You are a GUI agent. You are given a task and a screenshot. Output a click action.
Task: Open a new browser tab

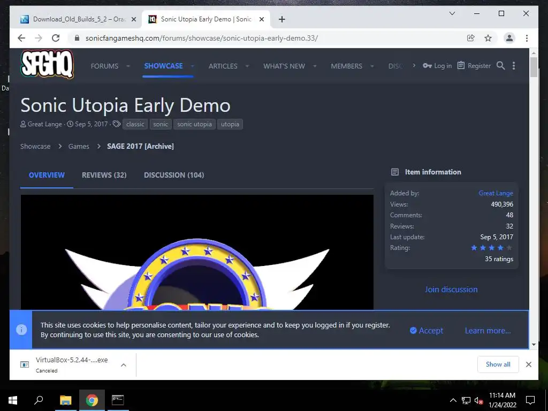coord(281,19)
